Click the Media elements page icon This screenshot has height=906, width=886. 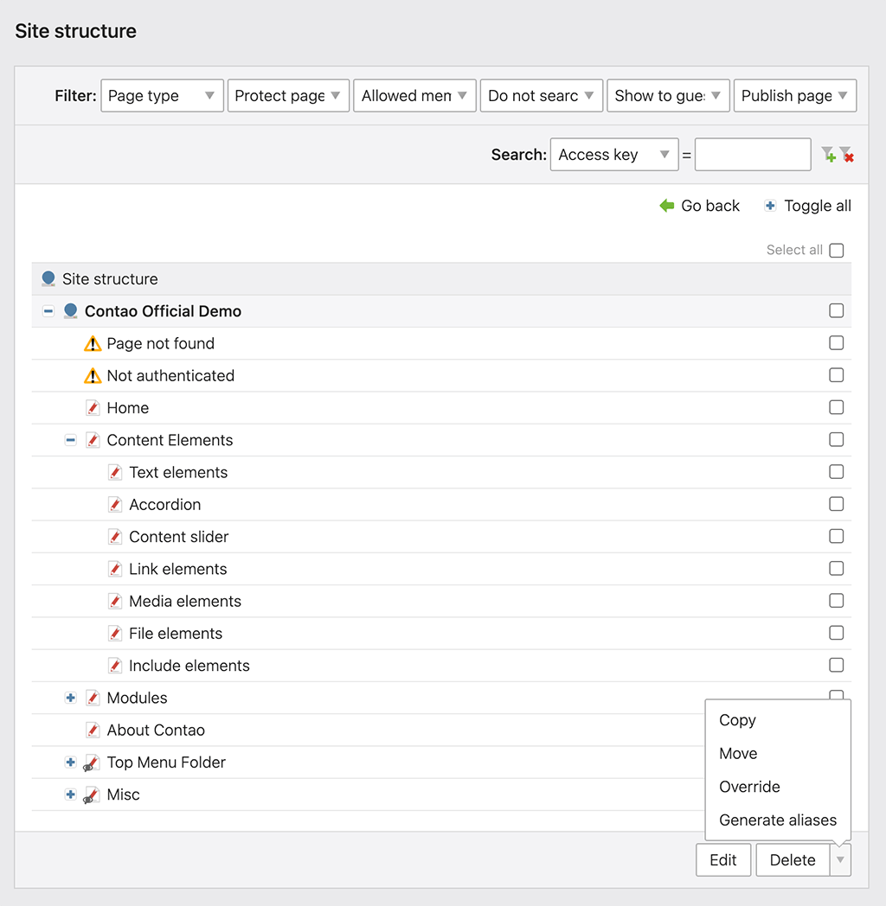115,602
